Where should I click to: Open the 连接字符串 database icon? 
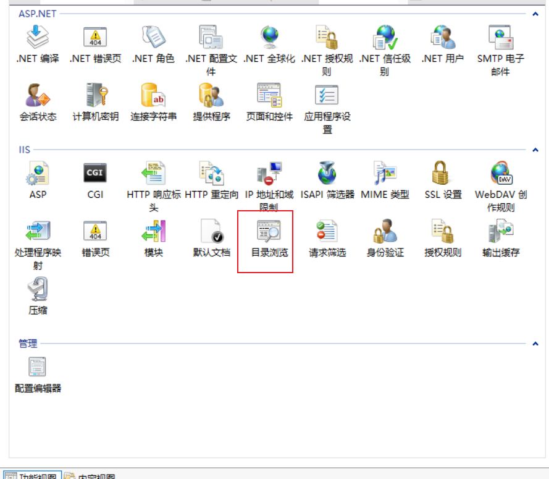153,95
